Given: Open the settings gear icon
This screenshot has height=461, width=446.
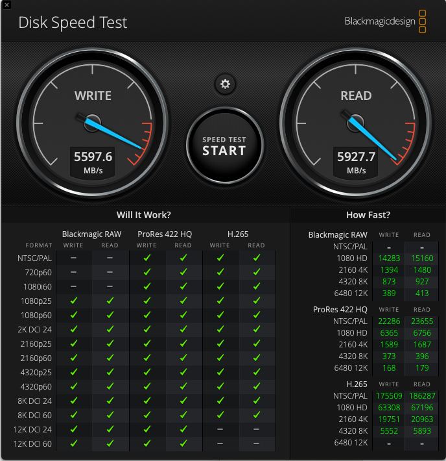Looking at the screenshot, I should point(225,83).
